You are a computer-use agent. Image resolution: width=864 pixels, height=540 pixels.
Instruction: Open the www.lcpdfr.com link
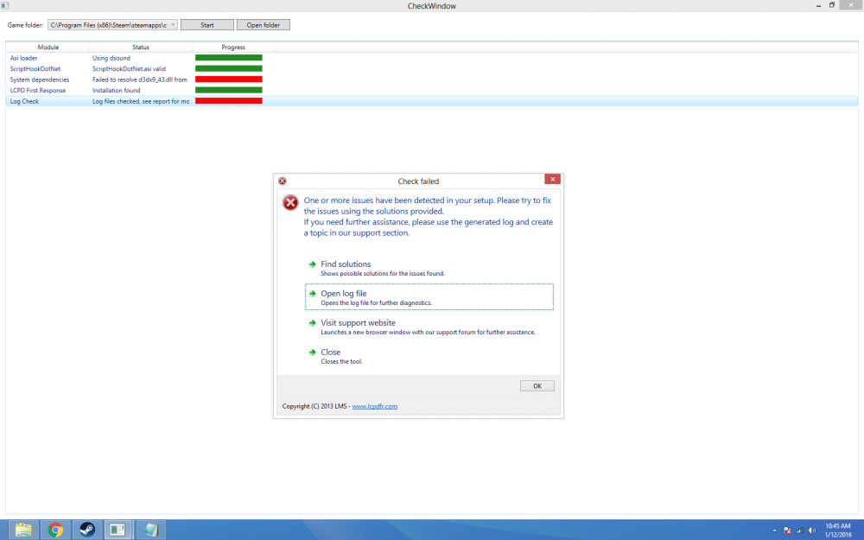tap(375, 406)
